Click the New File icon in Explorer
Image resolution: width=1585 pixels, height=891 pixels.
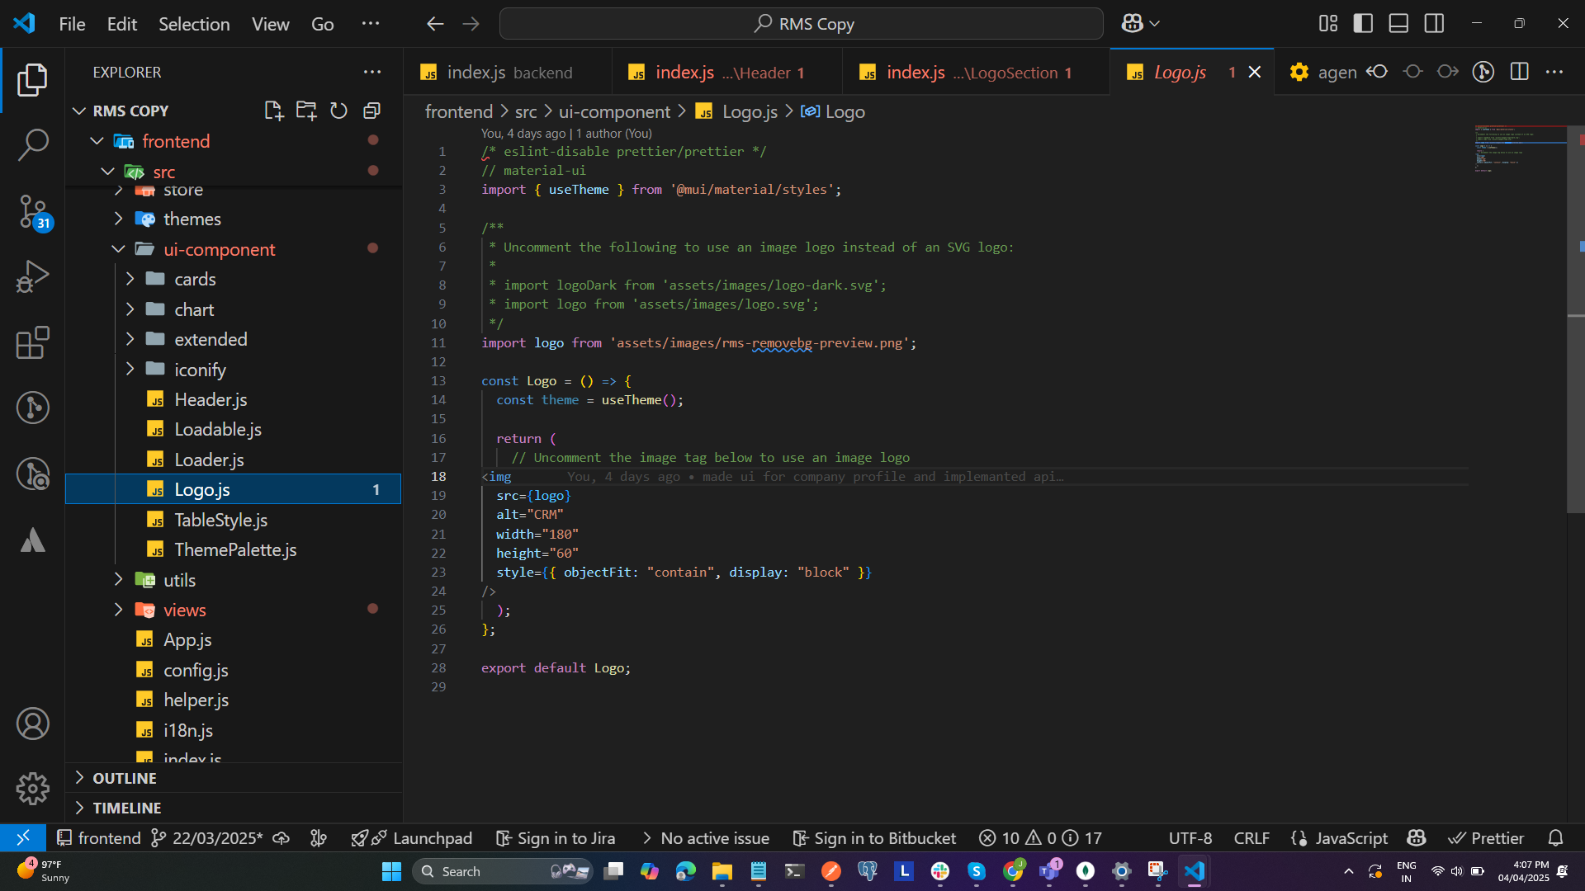[273, 111]
